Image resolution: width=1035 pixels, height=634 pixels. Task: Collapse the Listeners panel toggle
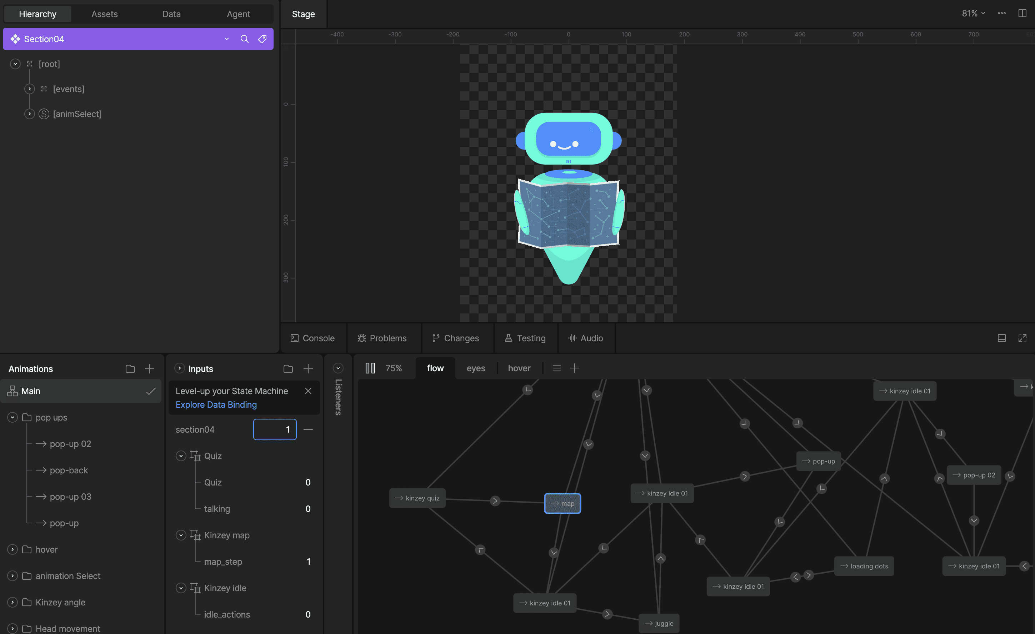(x=338, y=368)
